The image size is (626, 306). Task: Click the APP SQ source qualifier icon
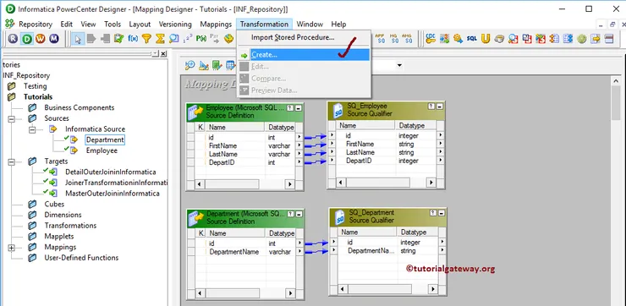click(x=380, y=39)
